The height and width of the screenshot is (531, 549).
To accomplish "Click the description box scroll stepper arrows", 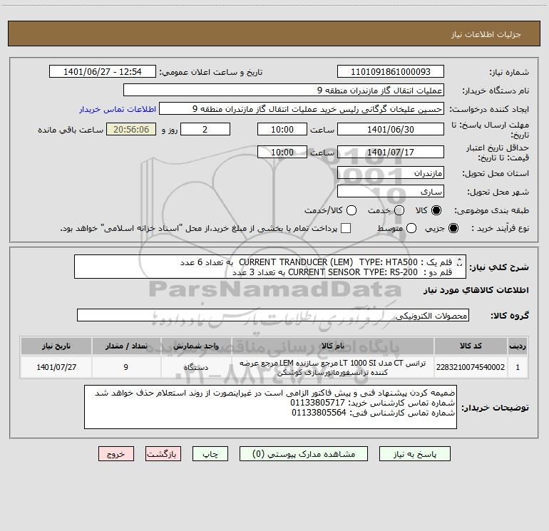I will click(x=460, y=262).
